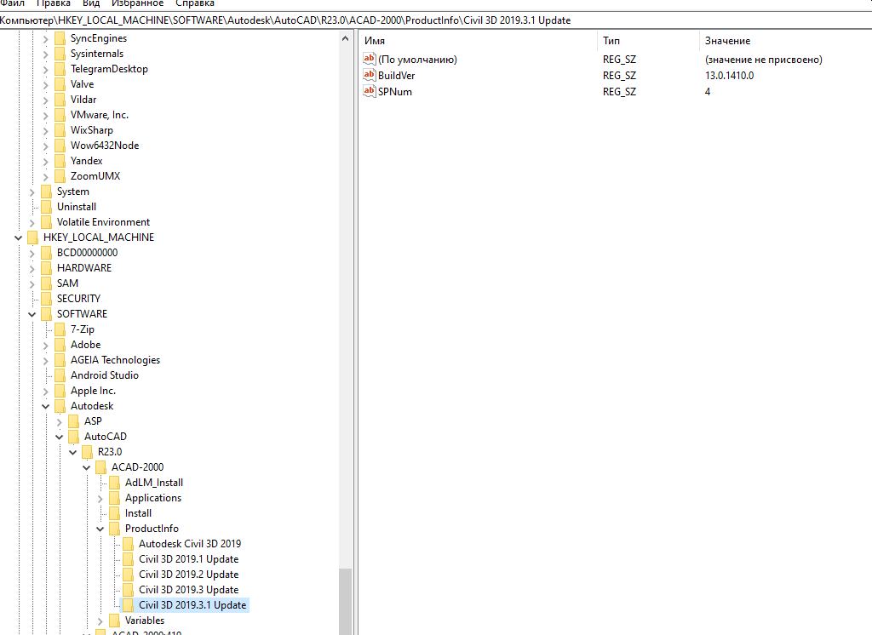The width and height of the screenshot is (872, 635).
Task: Expand the BCD00000000 key
Action: pos(32,254)
